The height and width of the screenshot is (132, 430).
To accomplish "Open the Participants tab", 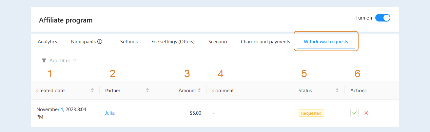I will click(83, 42).
